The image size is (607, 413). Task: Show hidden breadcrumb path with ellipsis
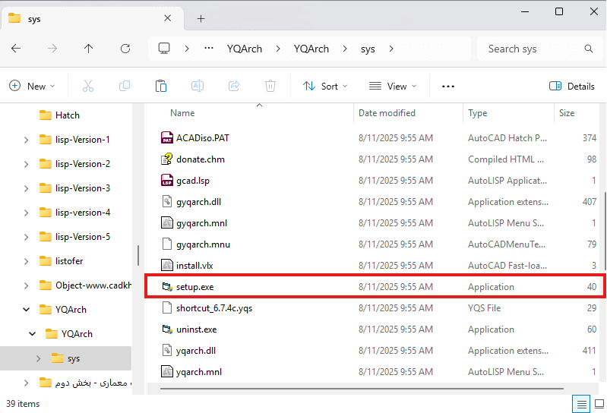(x=209, y=49)
